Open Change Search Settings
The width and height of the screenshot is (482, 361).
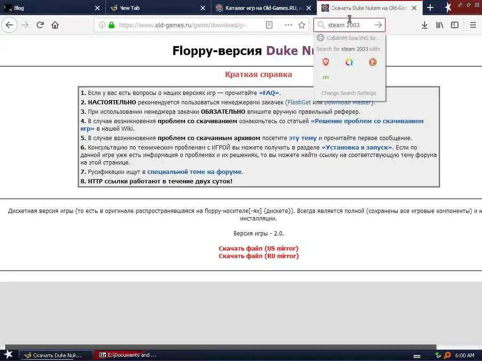(349, 93)
